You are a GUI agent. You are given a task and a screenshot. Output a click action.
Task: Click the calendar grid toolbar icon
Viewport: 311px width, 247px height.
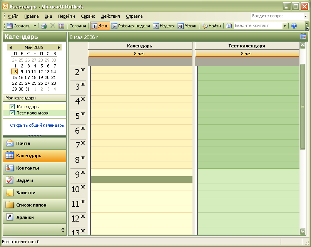point(62,26)
